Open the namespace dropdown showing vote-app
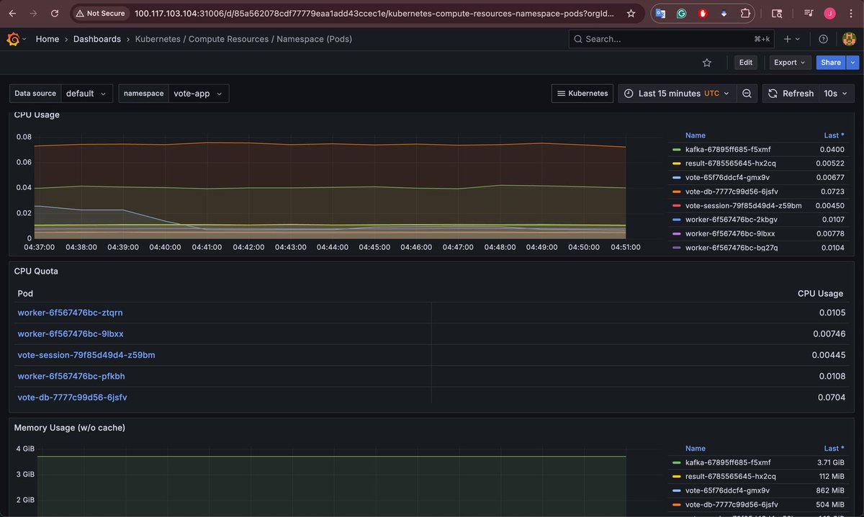Screen dimensions: 864x517 pyautogui.click(x=199, y=93)
